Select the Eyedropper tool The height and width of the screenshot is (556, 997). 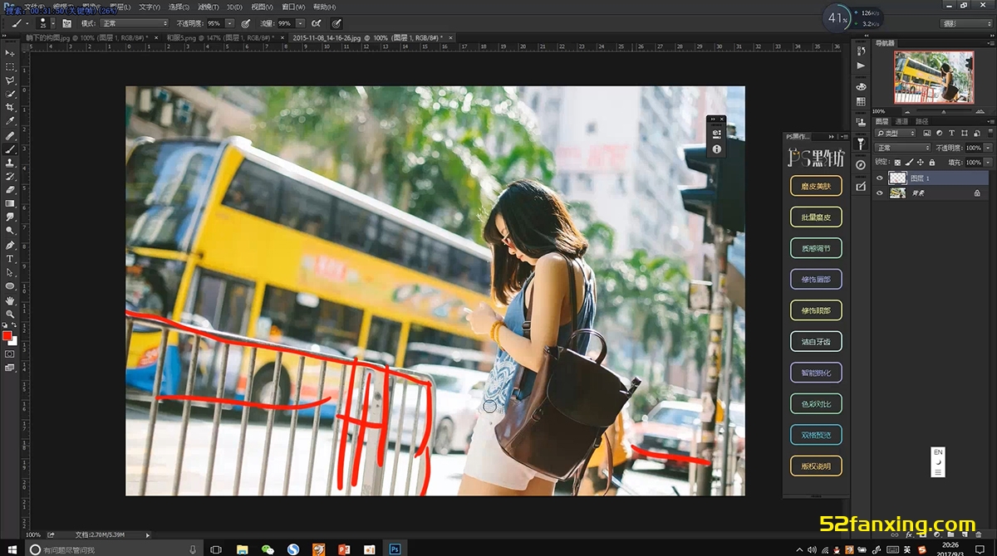(x=10, y=121)
